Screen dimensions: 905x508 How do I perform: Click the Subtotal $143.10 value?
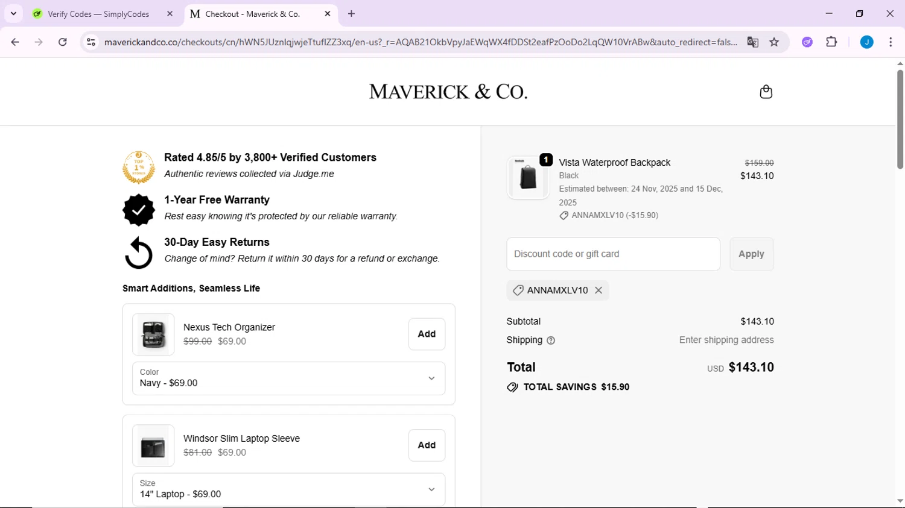(757, 322)
